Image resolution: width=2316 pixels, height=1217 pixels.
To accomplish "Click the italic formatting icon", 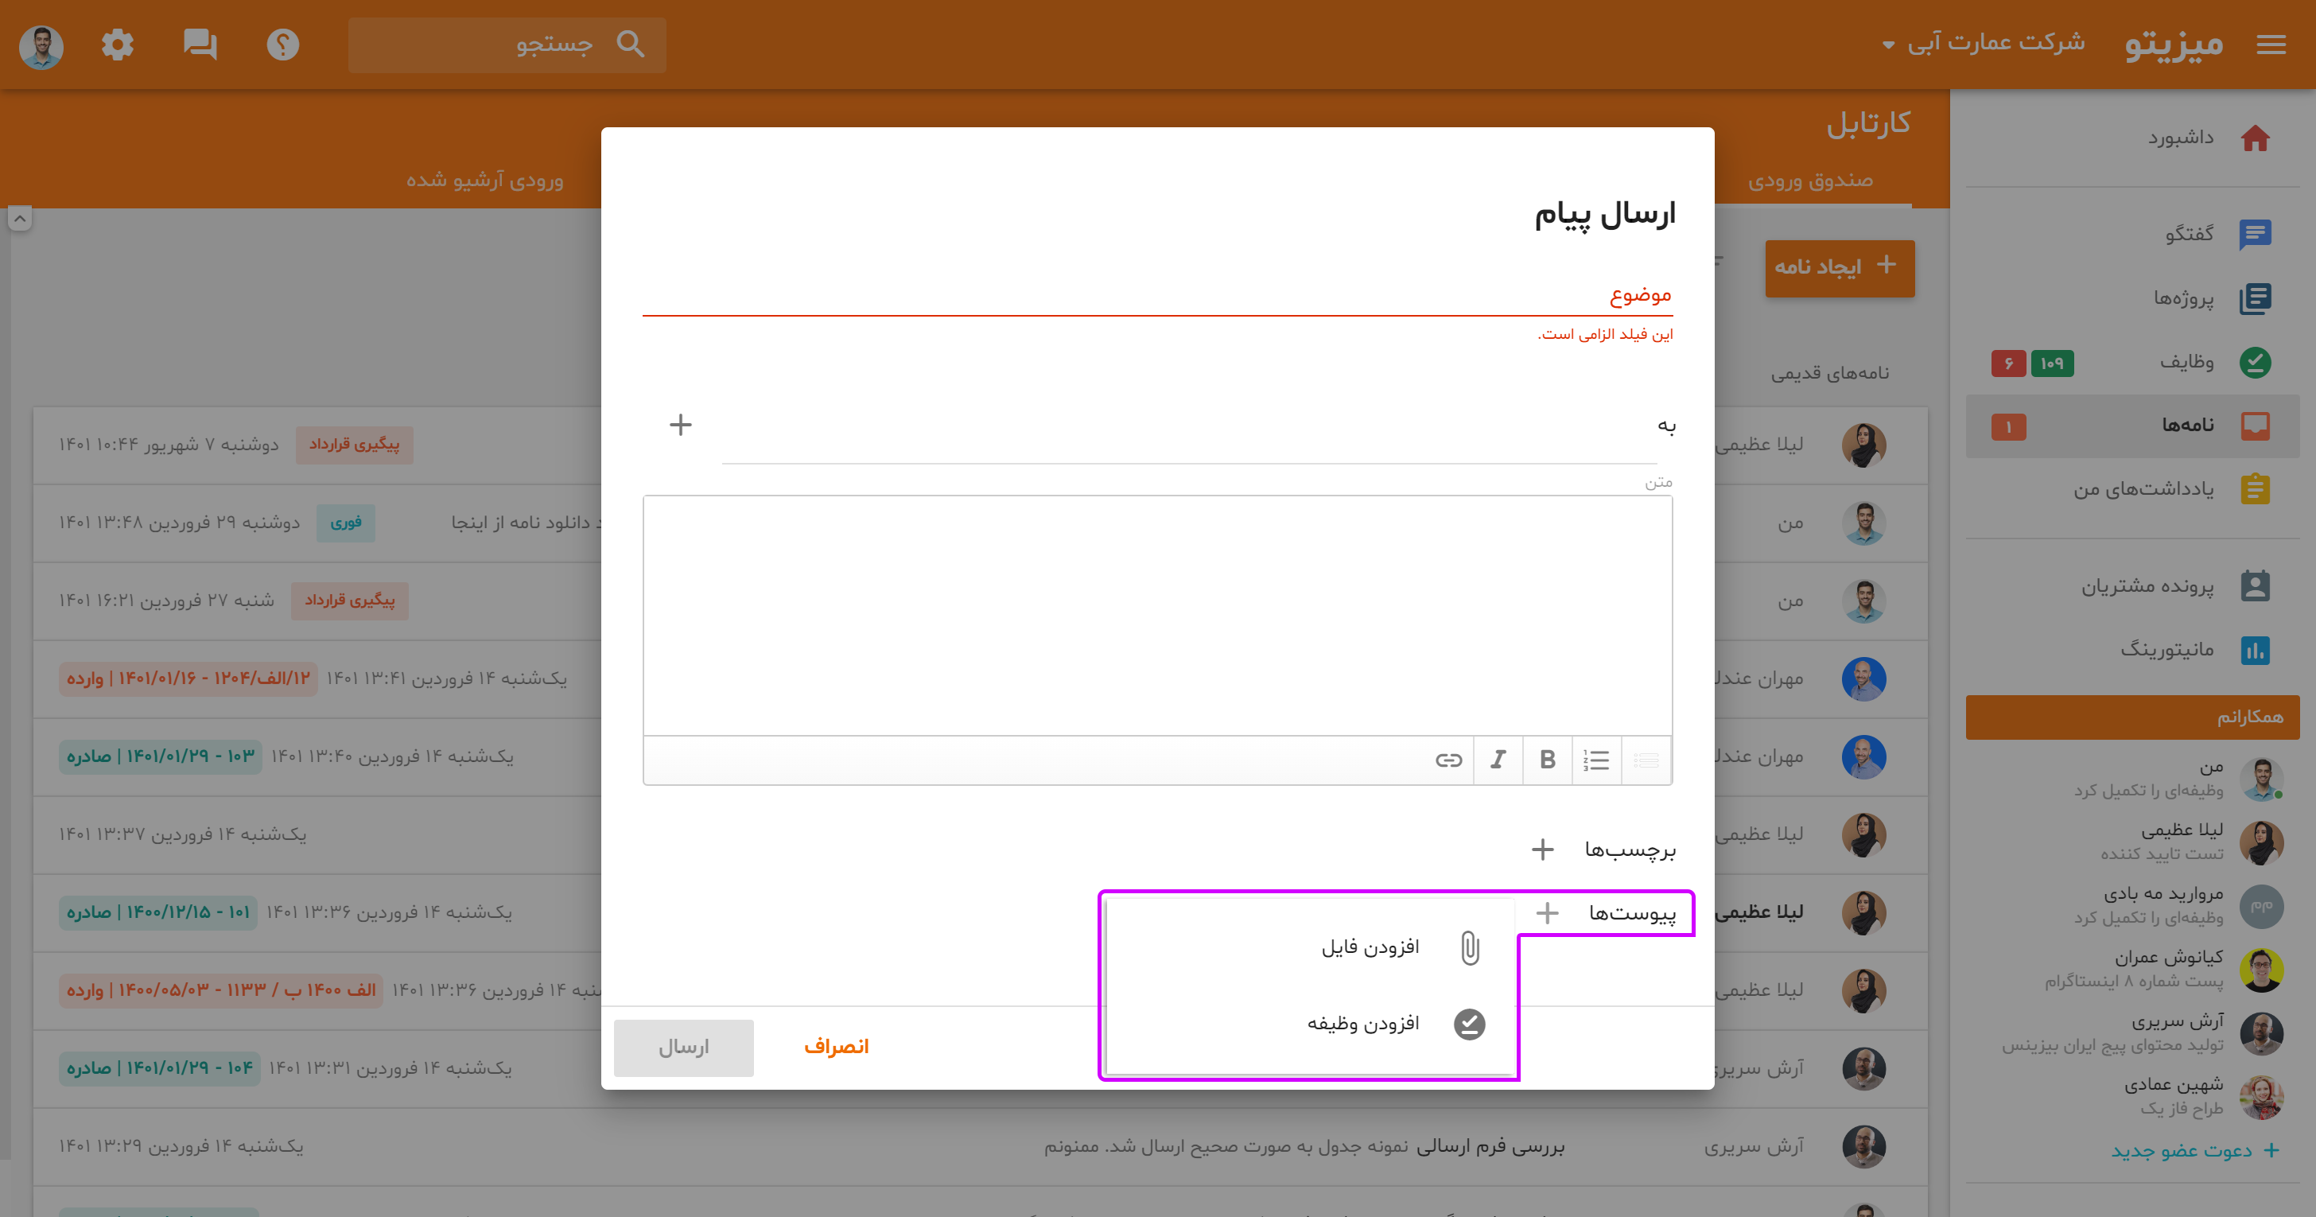I will 1498,760.
